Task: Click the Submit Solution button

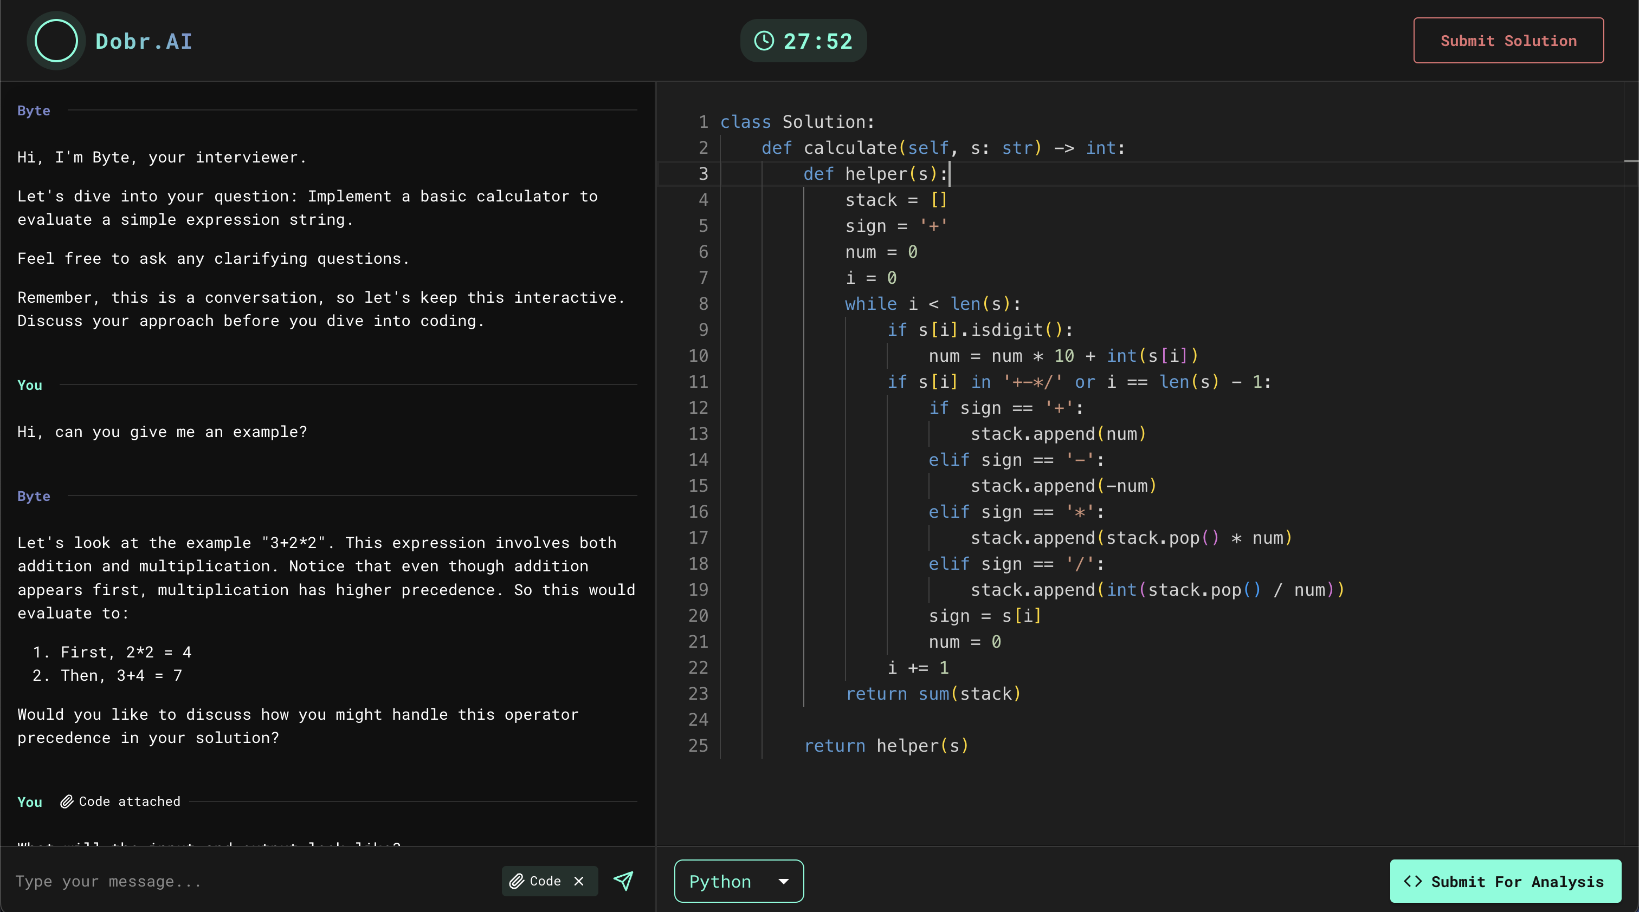Action: pyautogui.click(x=1508, y=41)
